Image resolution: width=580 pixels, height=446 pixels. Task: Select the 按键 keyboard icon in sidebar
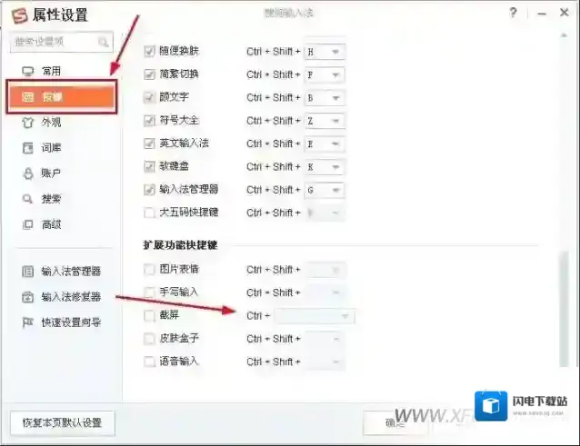pyautogui.click(x=28, y=97)
